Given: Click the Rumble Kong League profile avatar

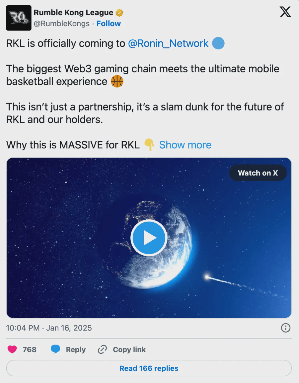Looking at the screenshot, I should point(19,18).
